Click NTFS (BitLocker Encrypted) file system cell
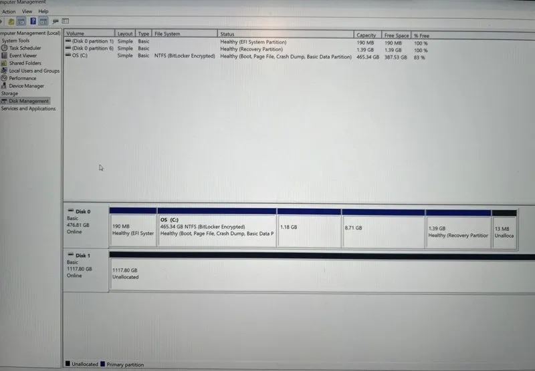This screenshot has height=371, width=535. (185, 56)
